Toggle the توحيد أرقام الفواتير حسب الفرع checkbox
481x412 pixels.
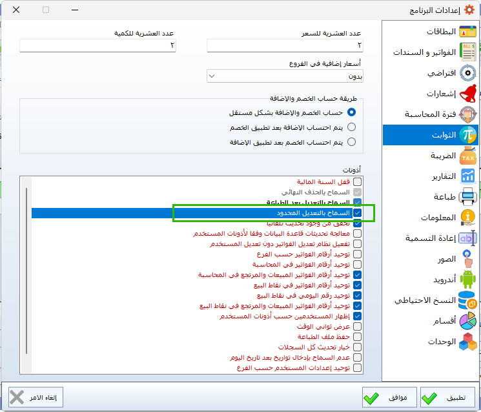pyautogui.click(x=358, y=254)
